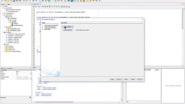Collapse the Connections tree node
The height and width of the screenshot is (104, 185).
click(3, 8)
